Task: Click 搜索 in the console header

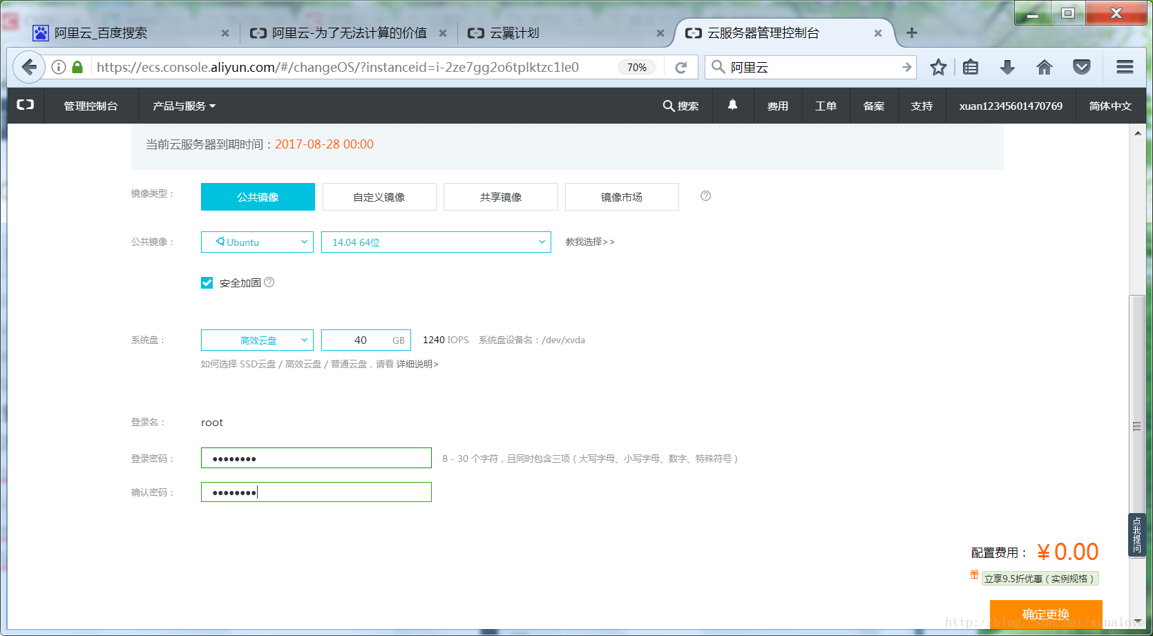Action: tap(681, 106)
